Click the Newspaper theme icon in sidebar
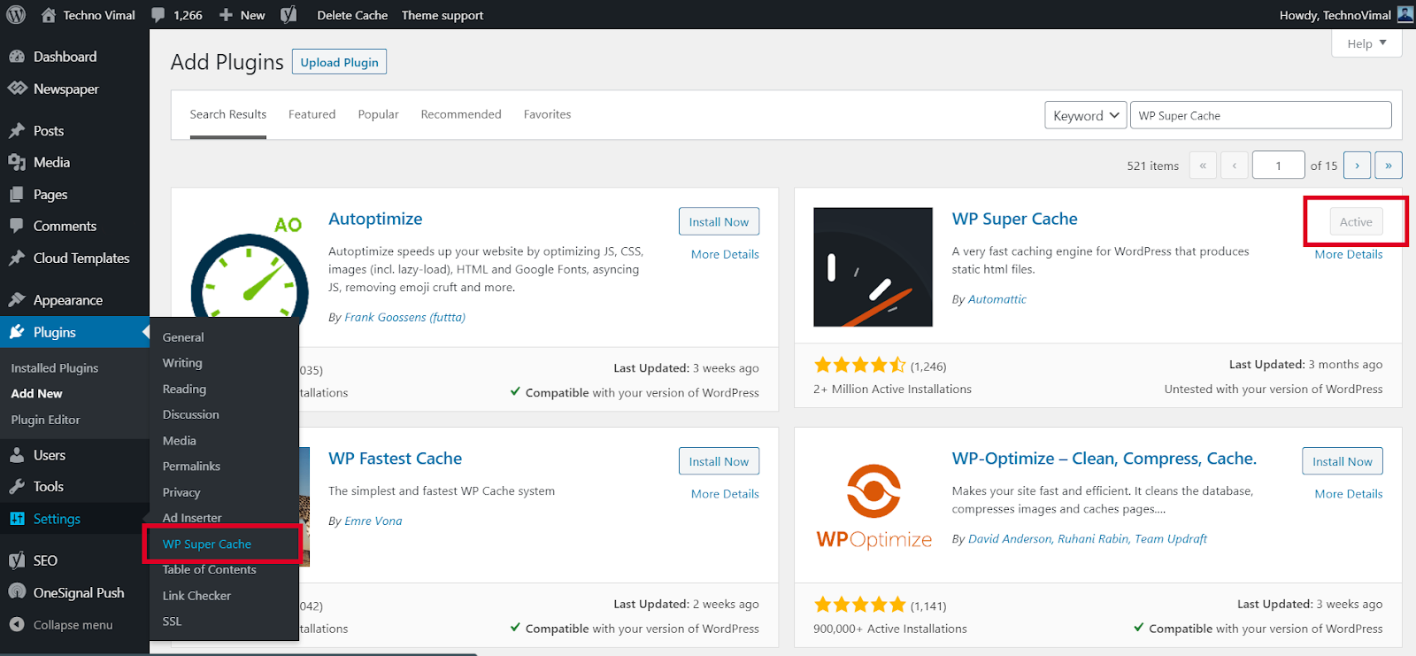This screenshot has width=1416, height=656. tap(17, 89)
